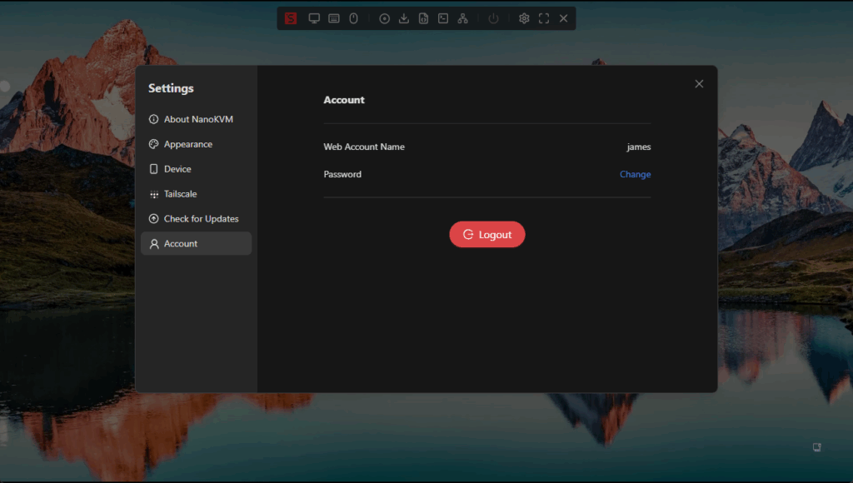Image resolution: width=853 pixels, height=483 pixels.
Task: Click the settings gear icon in toolbar
Action: click(x=524, y=18)
